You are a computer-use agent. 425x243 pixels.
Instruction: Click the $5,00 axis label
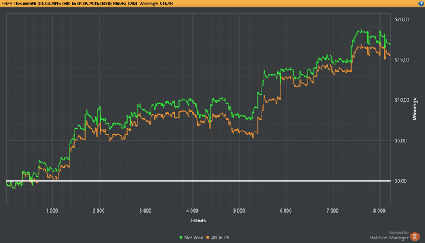[x=401, y=140]
